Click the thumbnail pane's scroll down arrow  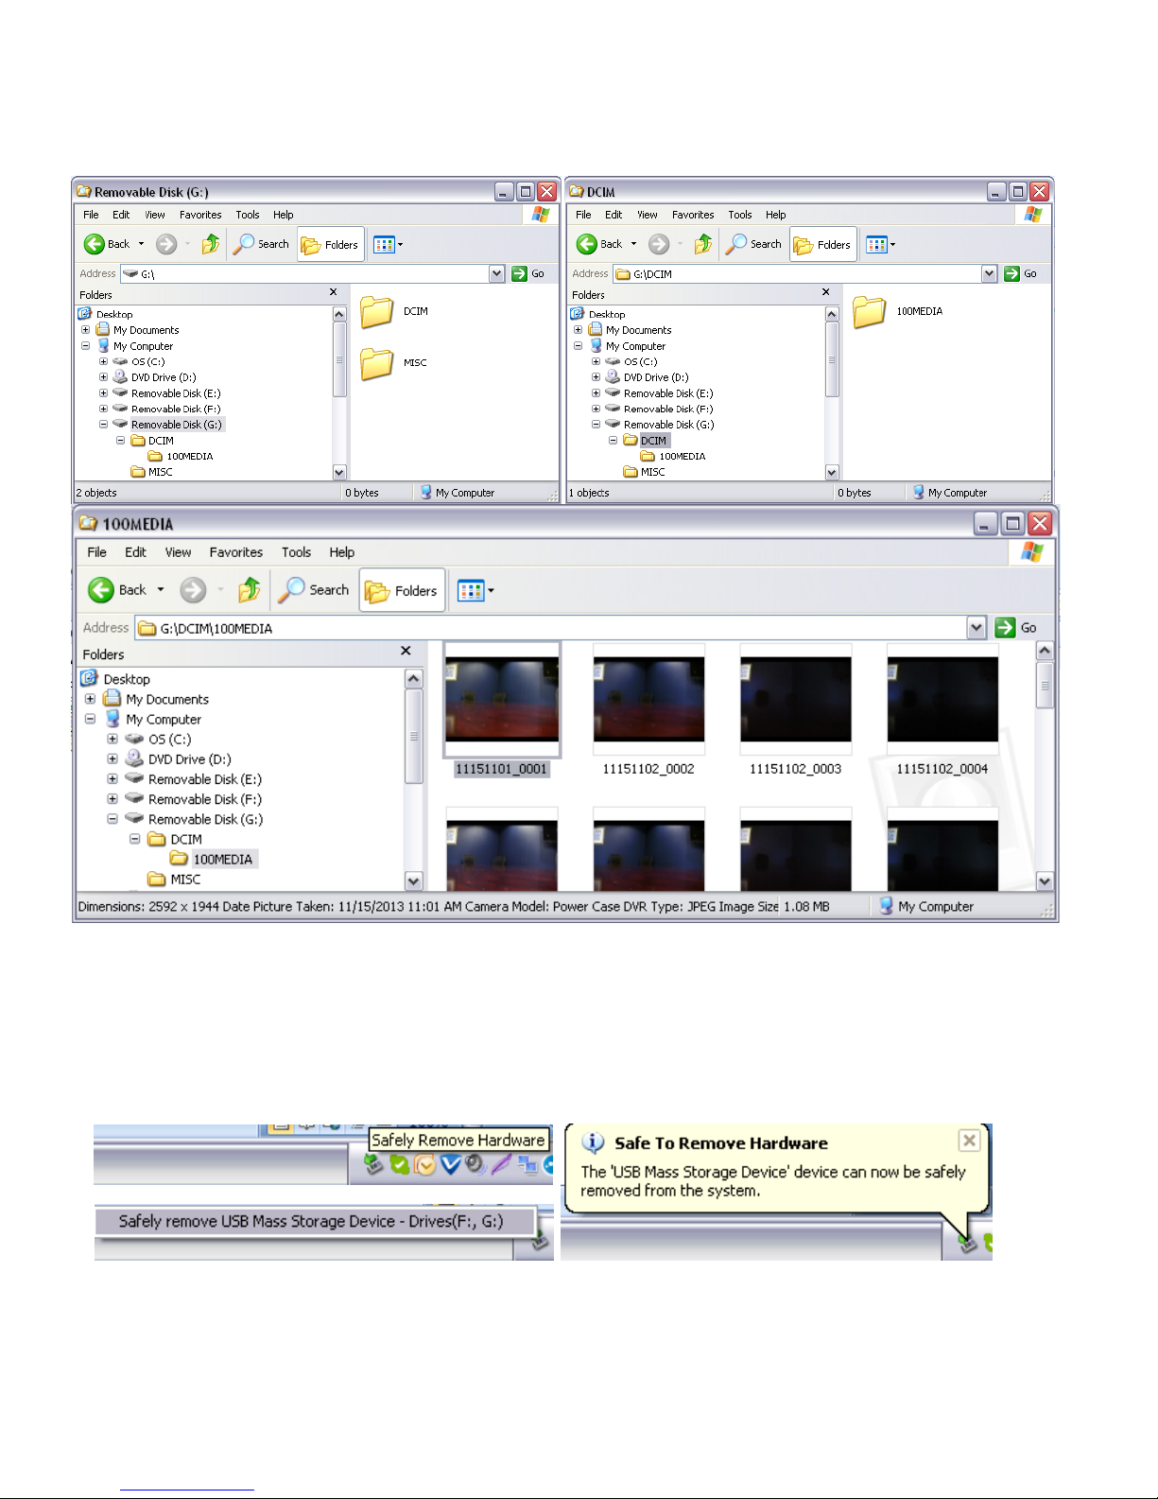[x=1045, y=881]
